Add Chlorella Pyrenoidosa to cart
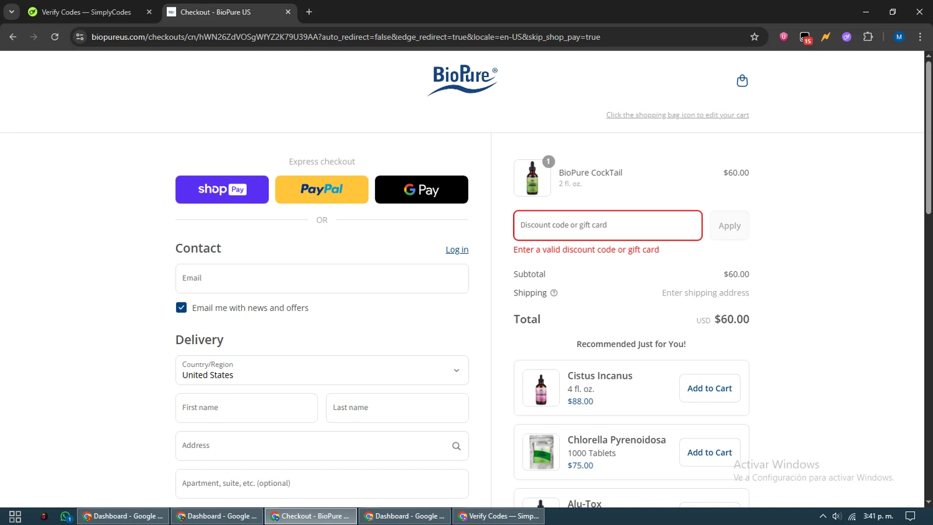 coord(710,452)
